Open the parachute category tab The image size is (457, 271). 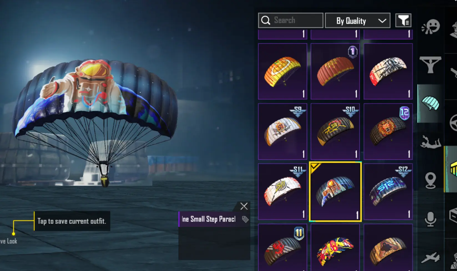[x=430, y=103]
